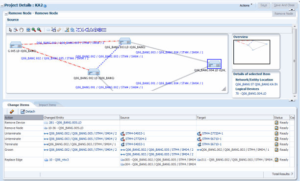Click the device insert toolbar icon
Viewport: 300px width, 181px height.
tap(54, 30)
